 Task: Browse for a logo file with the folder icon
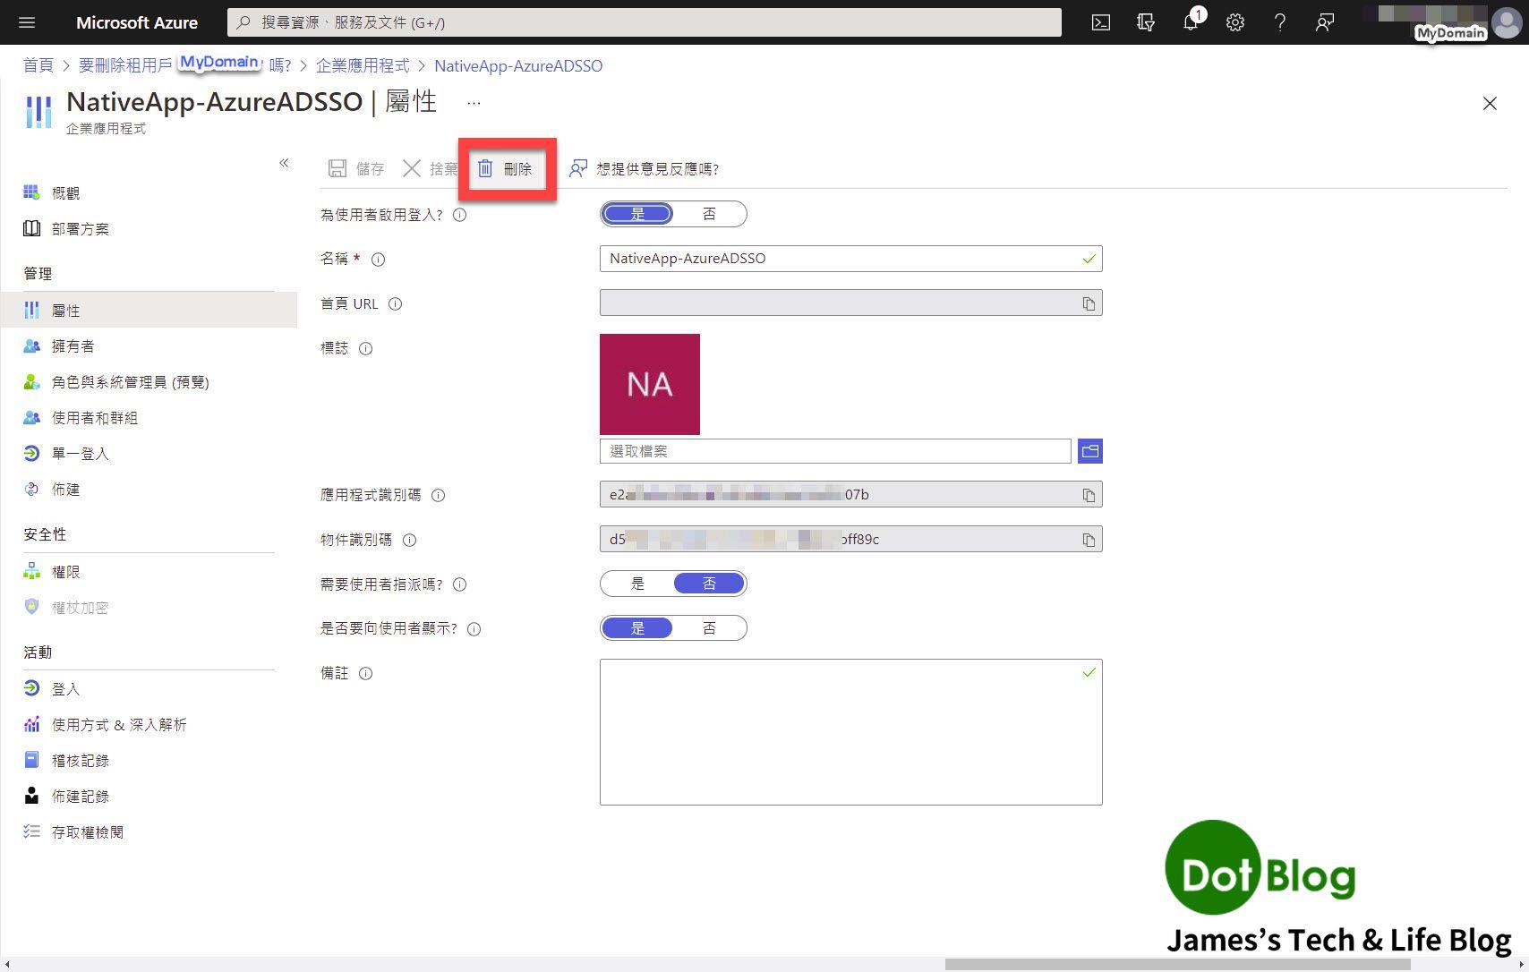click(1089, 451)
